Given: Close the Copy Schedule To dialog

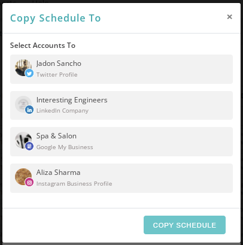Looking at the screenshot, I should (230, 17).
